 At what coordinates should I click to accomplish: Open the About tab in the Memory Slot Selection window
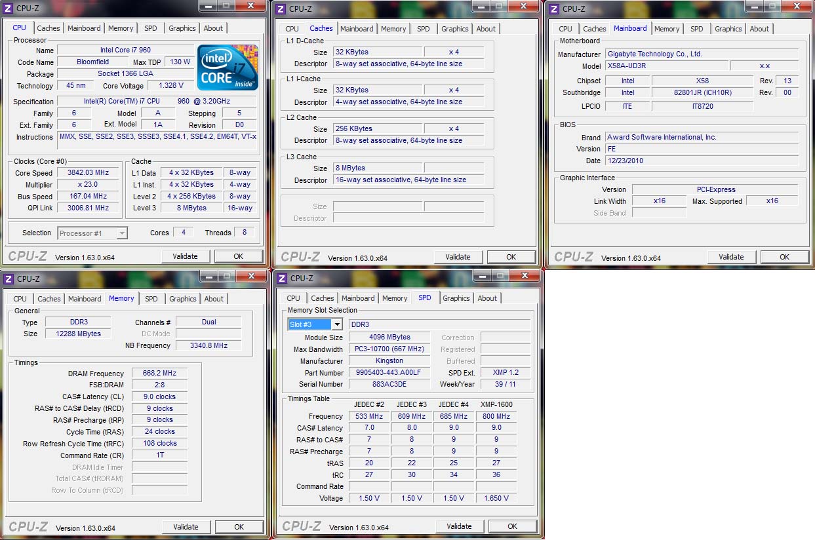coord(487,298)
